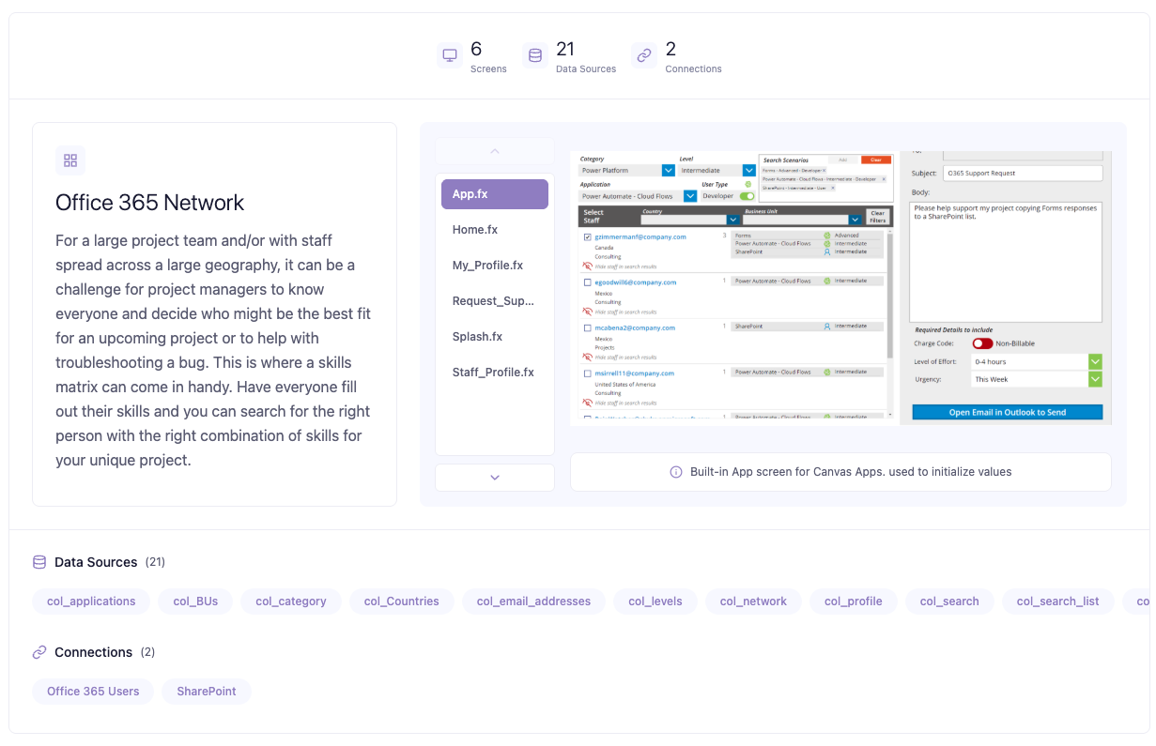Click the Clear Filters button
Screen dimensions: 1156x746
[877, 216]
